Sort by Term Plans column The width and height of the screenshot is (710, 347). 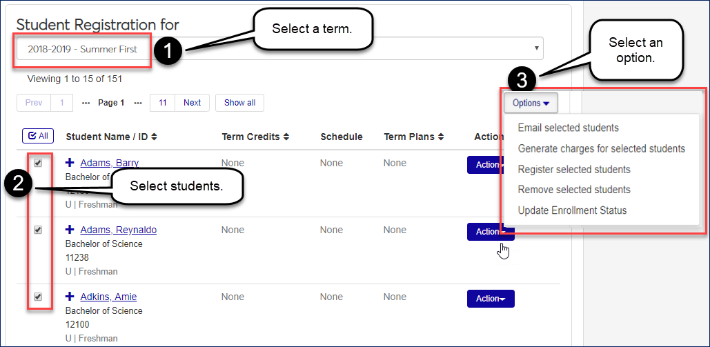(x=414, y=137)
